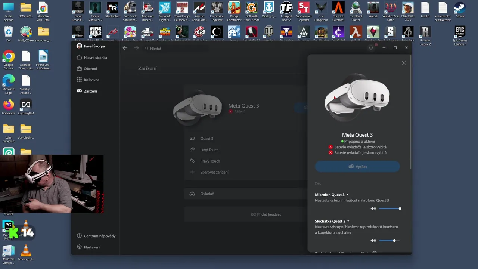Expand the Mikrofon Quest 3 dropdown
Image resolution: width=478 pixels, height=269 pixels.
pyautogui.click(x=332, y=195)
